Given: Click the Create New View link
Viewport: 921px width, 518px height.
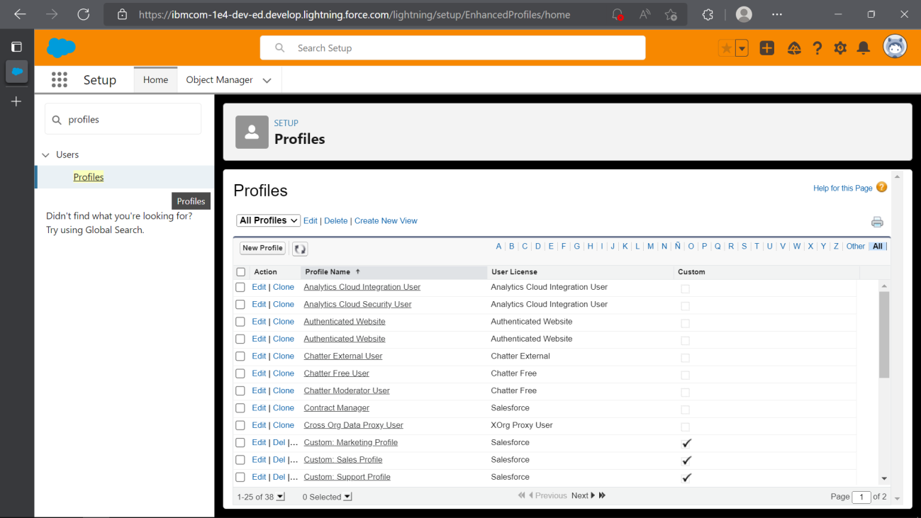Looking at the screenshot, I should point(386,220).
